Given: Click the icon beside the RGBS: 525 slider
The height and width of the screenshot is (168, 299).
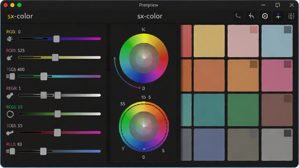Looking at the screenshot, I should tap(10, 58).
